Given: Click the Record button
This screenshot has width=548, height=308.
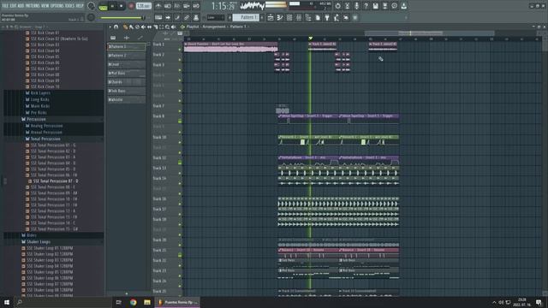Looking at the screenshot, I should coord(131,6).
